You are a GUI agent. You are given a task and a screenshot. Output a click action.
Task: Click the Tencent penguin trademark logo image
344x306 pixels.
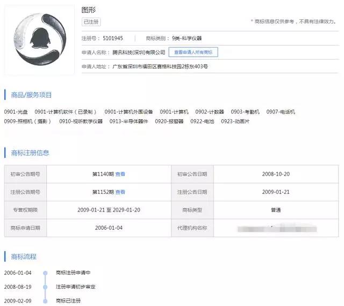39,40
